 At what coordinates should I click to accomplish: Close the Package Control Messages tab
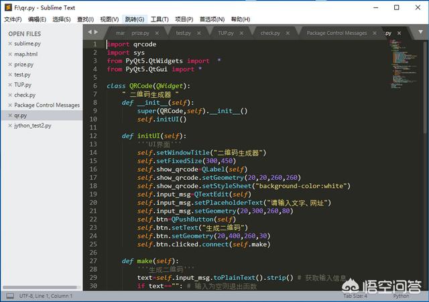375,33
